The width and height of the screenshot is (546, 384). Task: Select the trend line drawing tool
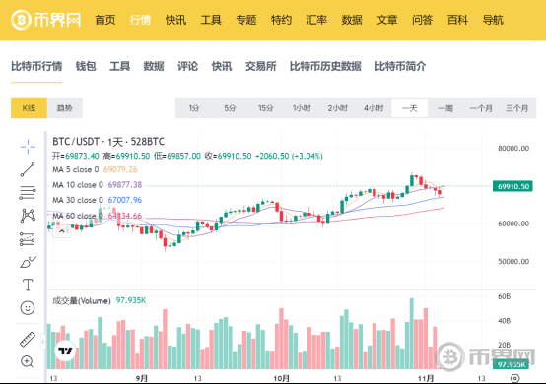28,169
